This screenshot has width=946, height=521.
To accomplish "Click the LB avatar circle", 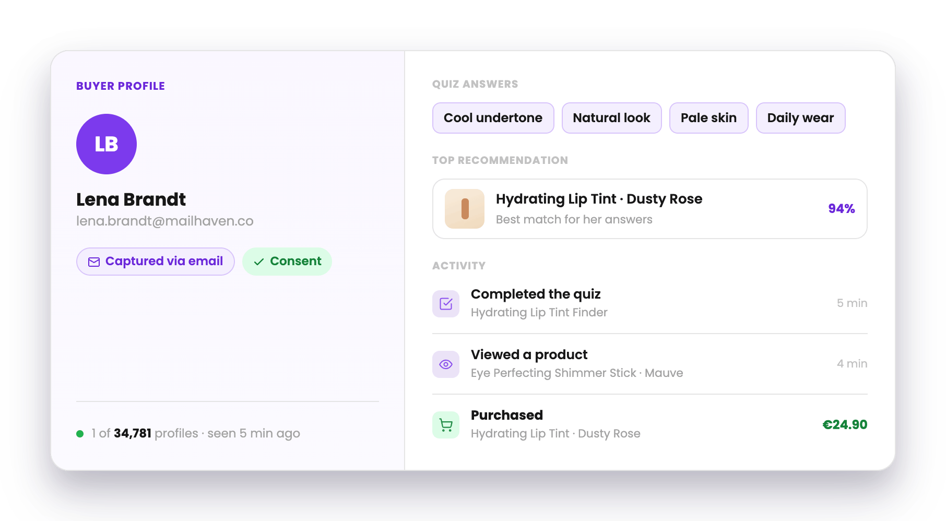I will click(x=107, y=144).
